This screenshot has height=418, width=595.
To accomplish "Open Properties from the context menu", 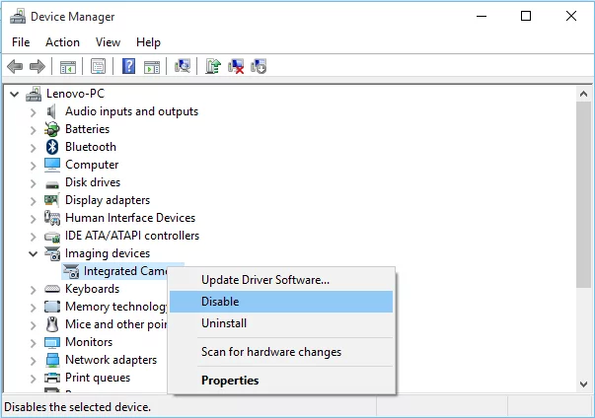I will click(230, 381).
